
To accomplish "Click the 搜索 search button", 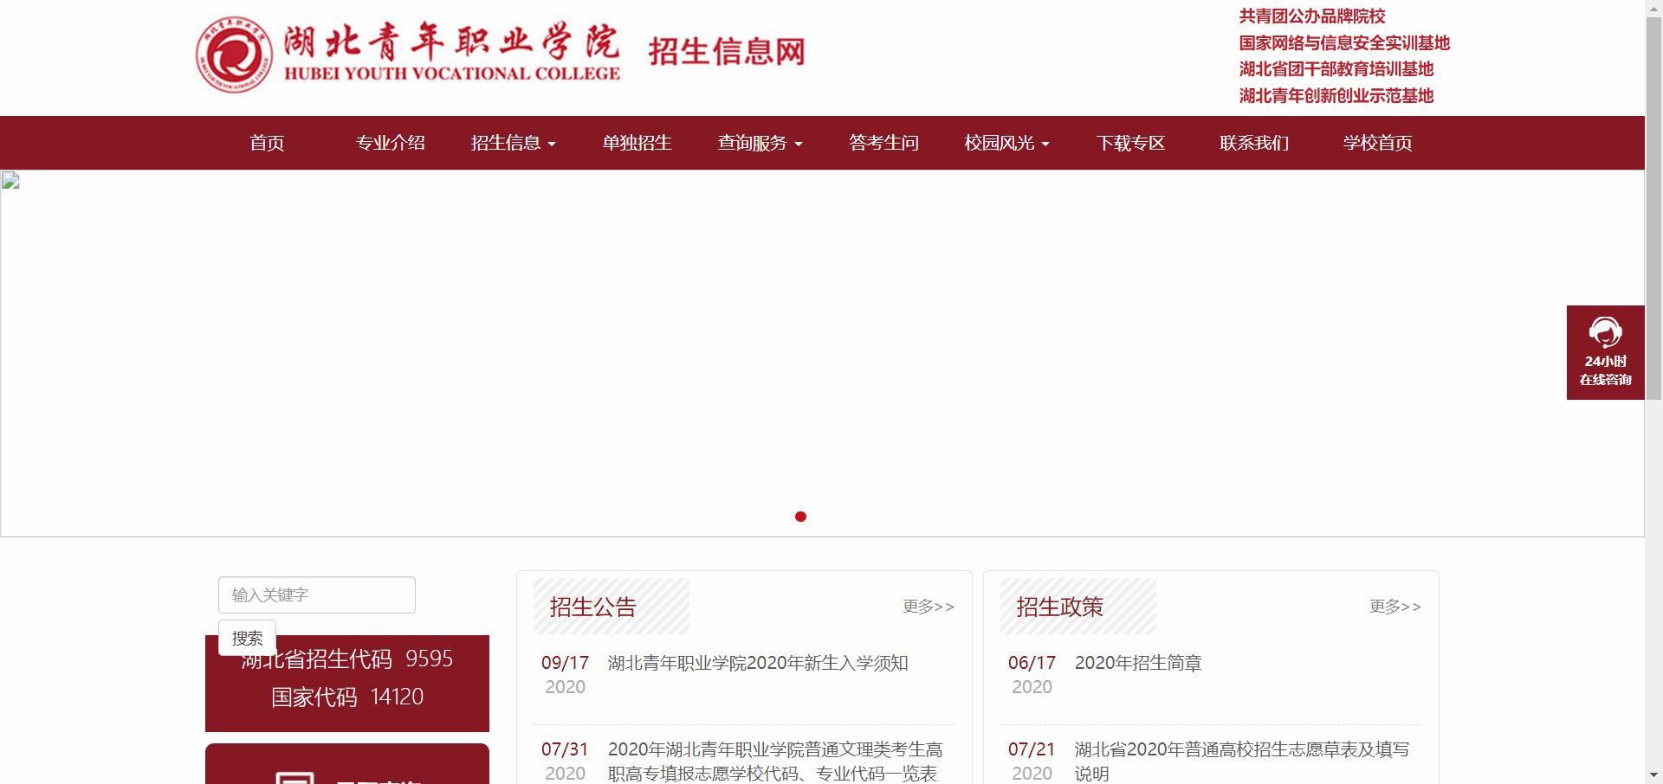I will 247,638.
